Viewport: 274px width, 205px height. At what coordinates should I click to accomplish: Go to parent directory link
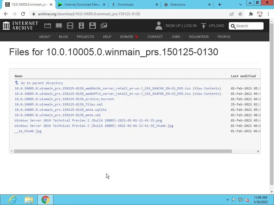coord(42,83)
